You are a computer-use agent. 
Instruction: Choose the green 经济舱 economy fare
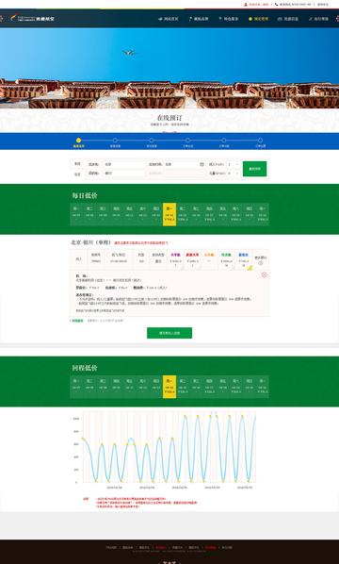(x=226, y=259)
